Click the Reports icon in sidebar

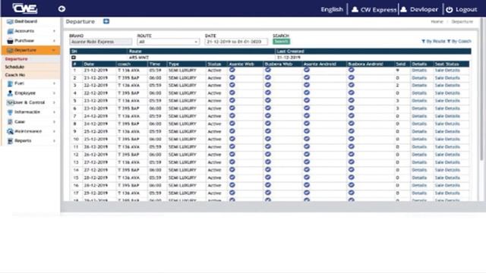point(10,141)
